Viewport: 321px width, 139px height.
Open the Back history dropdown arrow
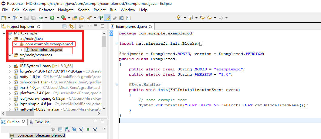(215, 18)
